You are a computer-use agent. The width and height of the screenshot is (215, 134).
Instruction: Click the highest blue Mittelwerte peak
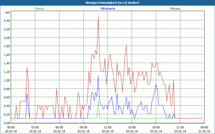(98, 76)
